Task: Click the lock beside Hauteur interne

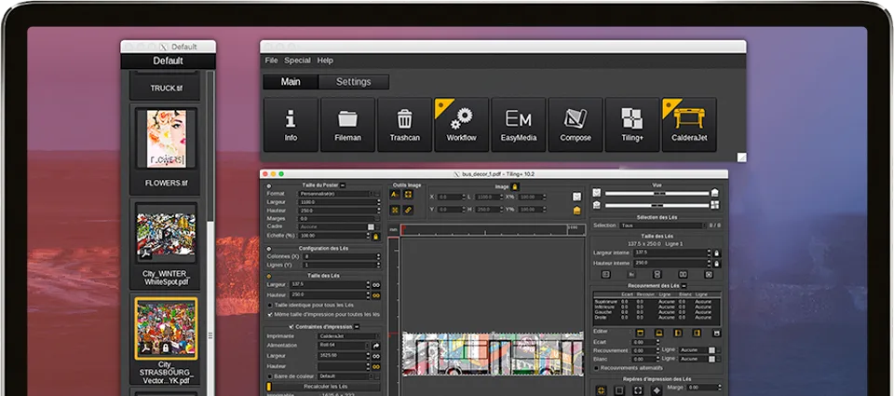Action: [717, 264]
